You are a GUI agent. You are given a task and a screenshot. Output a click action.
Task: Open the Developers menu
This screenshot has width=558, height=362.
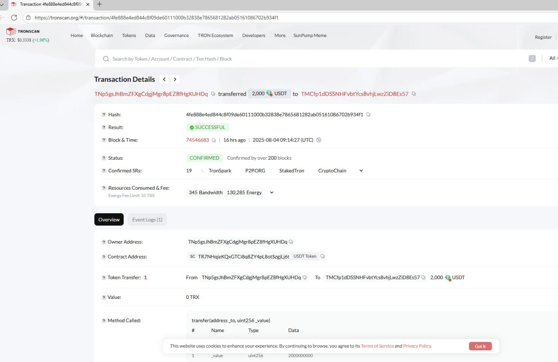[x=254, y=36]
